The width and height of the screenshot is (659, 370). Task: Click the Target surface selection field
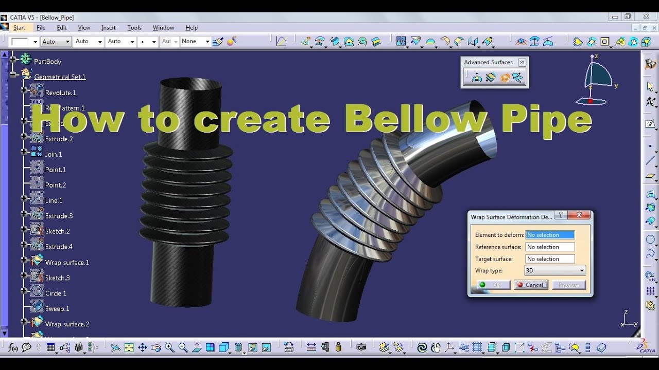coord(550,259)
